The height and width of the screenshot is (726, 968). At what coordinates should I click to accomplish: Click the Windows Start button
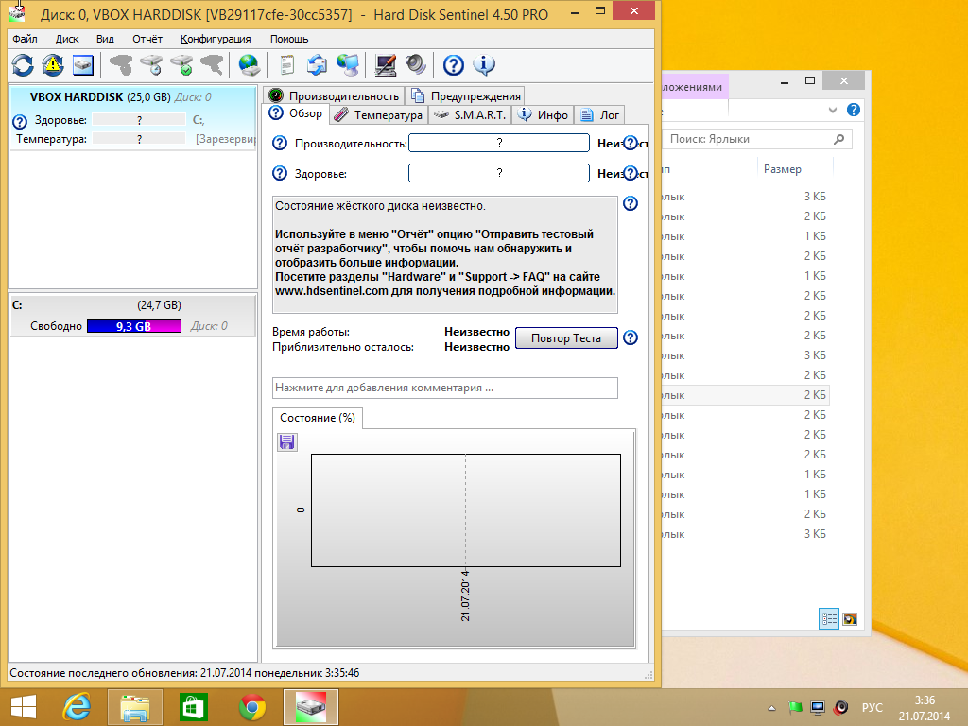(23, 707)
